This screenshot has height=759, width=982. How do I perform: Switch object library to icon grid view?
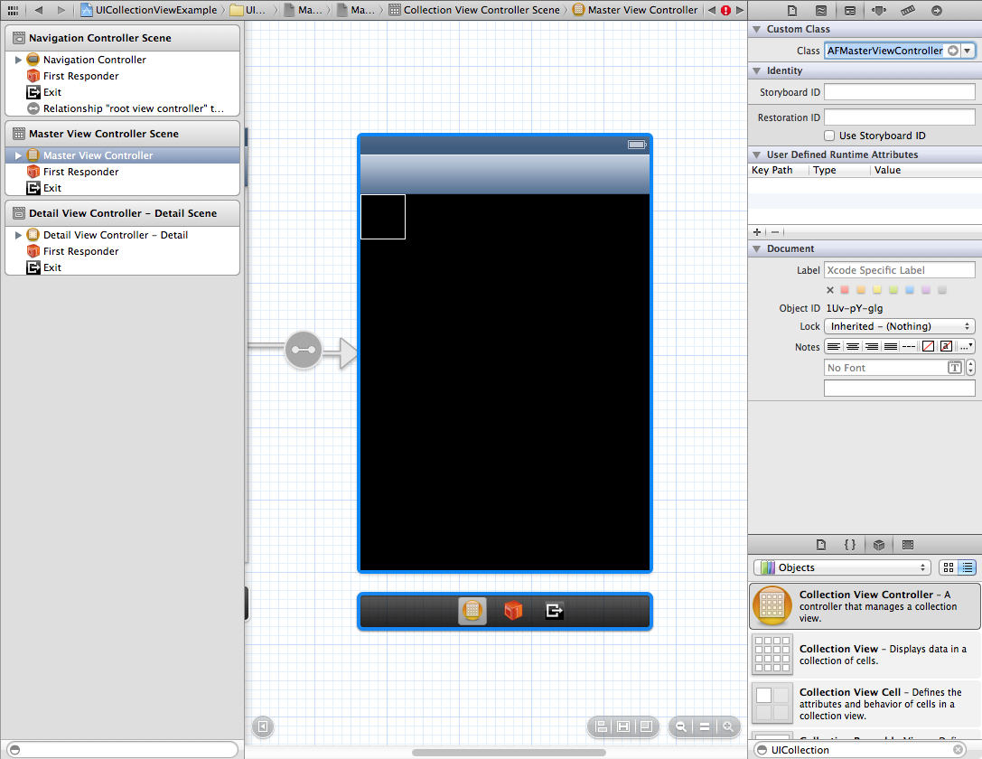[949, 567]
